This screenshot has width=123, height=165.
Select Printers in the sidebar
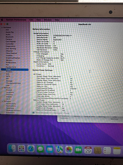click(x=9, y=72)
